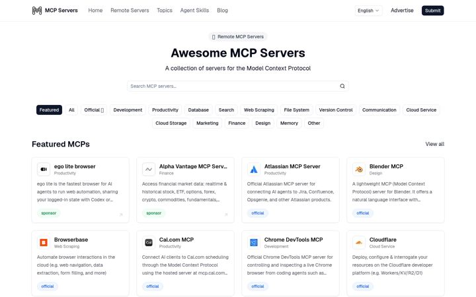The width and height of the screenshot is (476, 297).
Task: Filter by Development category
Action: [128, 110]
